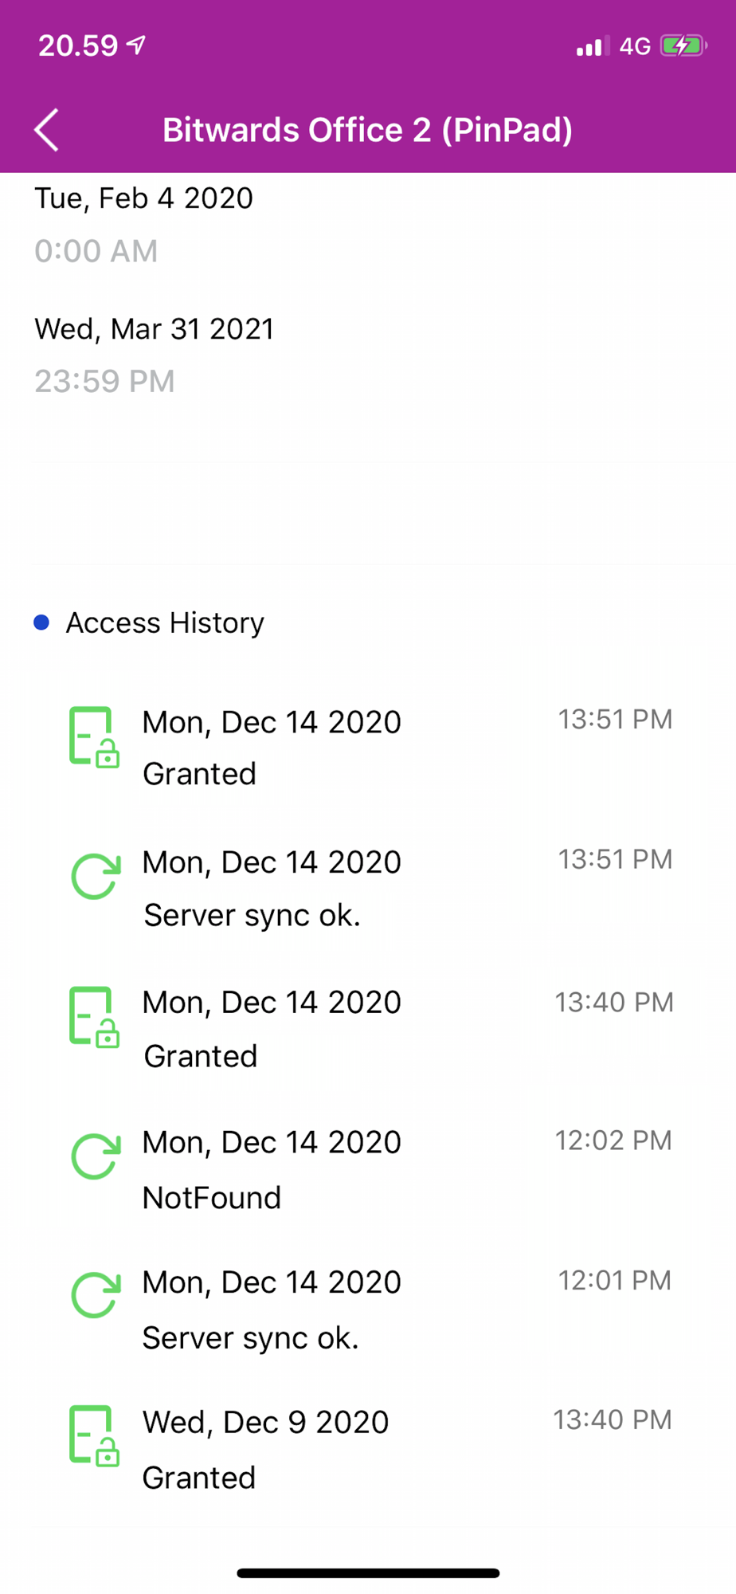Tap door lock icon for 13:51 Granted entry
Viewport: 736px width, 1594px height.
94,737
